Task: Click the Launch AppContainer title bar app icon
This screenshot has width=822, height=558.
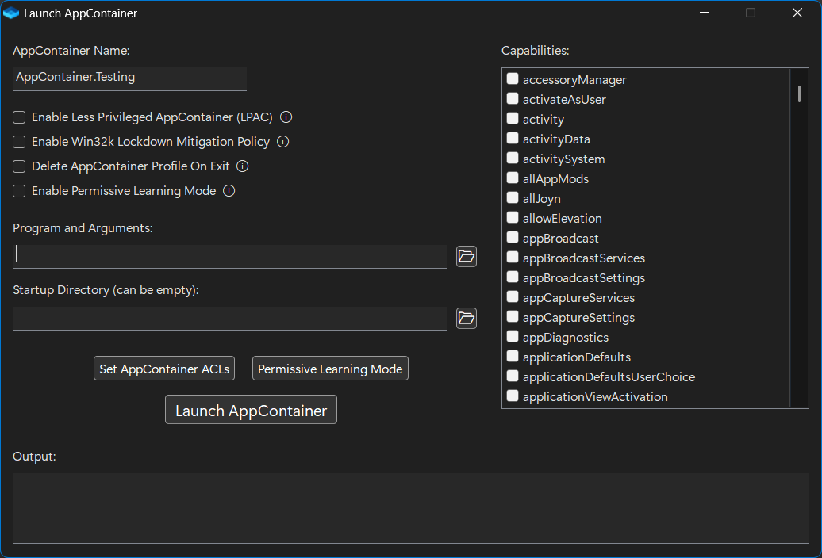Action: point(10,13)
